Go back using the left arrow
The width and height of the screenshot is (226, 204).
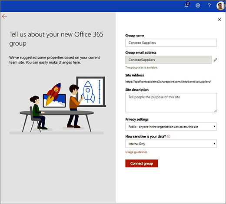tap(4, 16)
